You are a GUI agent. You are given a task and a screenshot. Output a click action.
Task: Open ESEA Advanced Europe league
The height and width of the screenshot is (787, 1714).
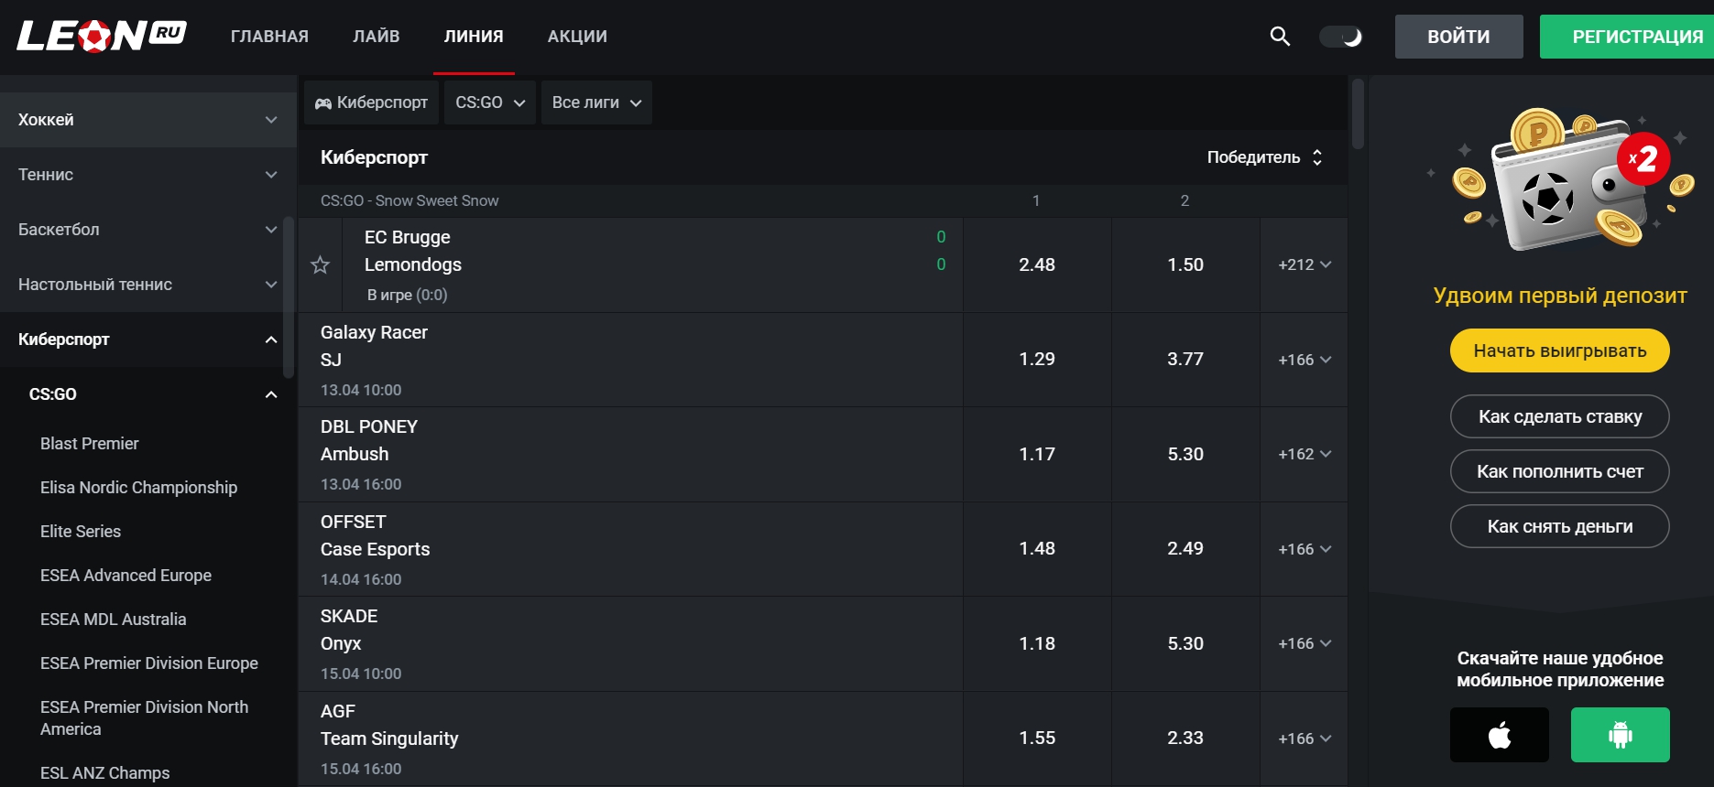pyautogui.click(x=126, y=576)
